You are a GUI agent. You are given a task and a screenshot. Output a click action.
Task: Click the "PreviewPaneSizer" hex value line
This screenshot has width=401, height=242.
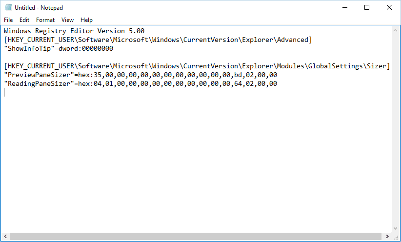pos(140,75)
